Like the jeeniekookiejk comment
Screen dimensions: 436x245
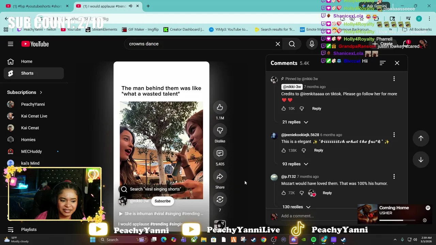click(284, 150)
